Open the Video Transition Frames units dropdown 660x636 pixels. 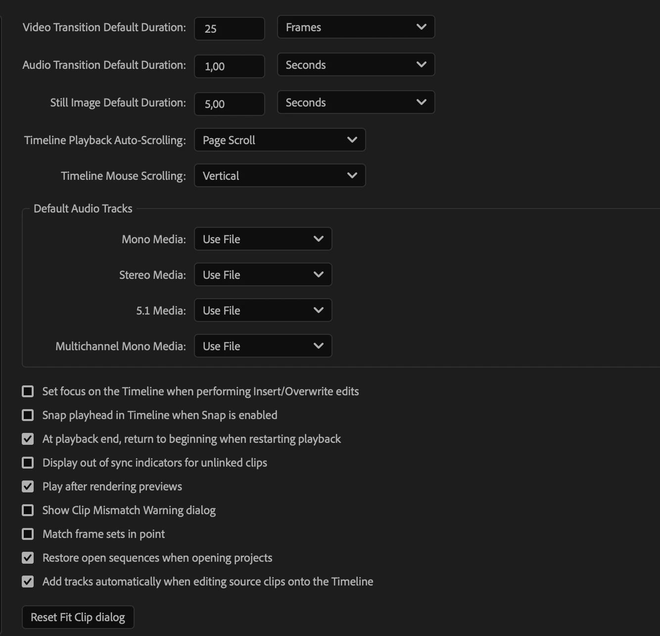point(356,27)
